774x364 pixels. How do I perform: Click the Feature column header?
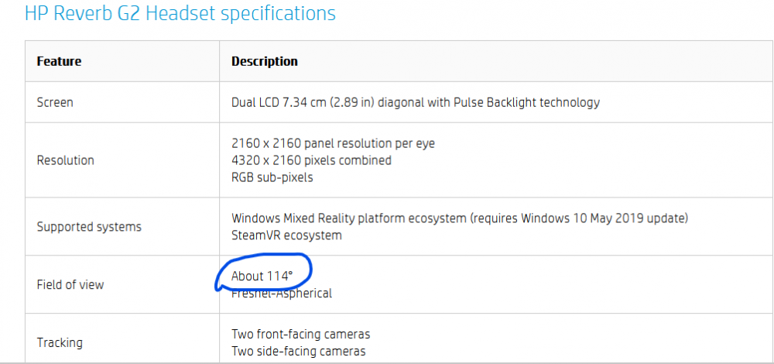59,61
